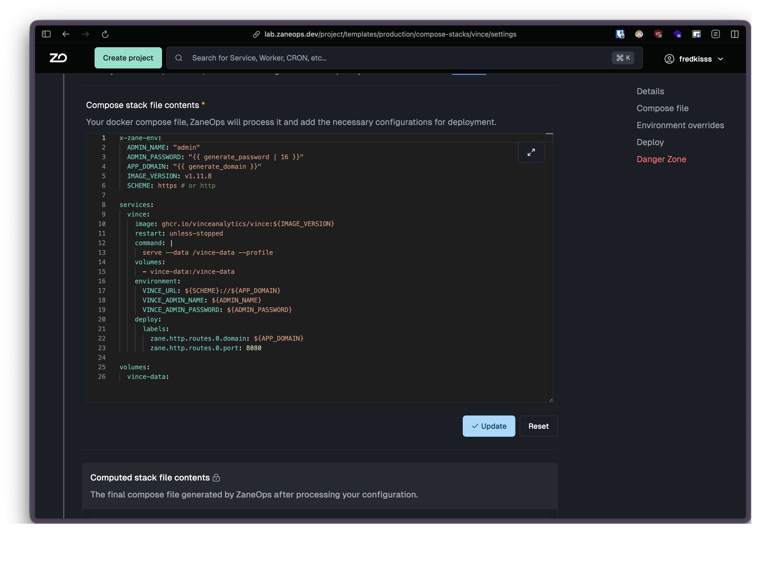Go to the Details section
The height and width of the screenshot is (563, 781).
point(650,91)
